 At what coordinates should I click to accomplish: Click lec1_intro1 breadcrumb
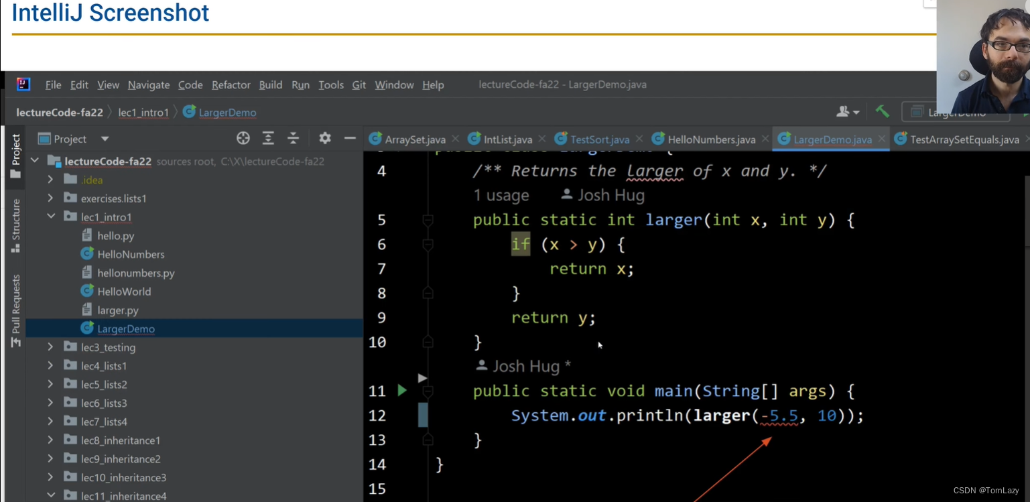pyautogui.click(x=143, y=113)
